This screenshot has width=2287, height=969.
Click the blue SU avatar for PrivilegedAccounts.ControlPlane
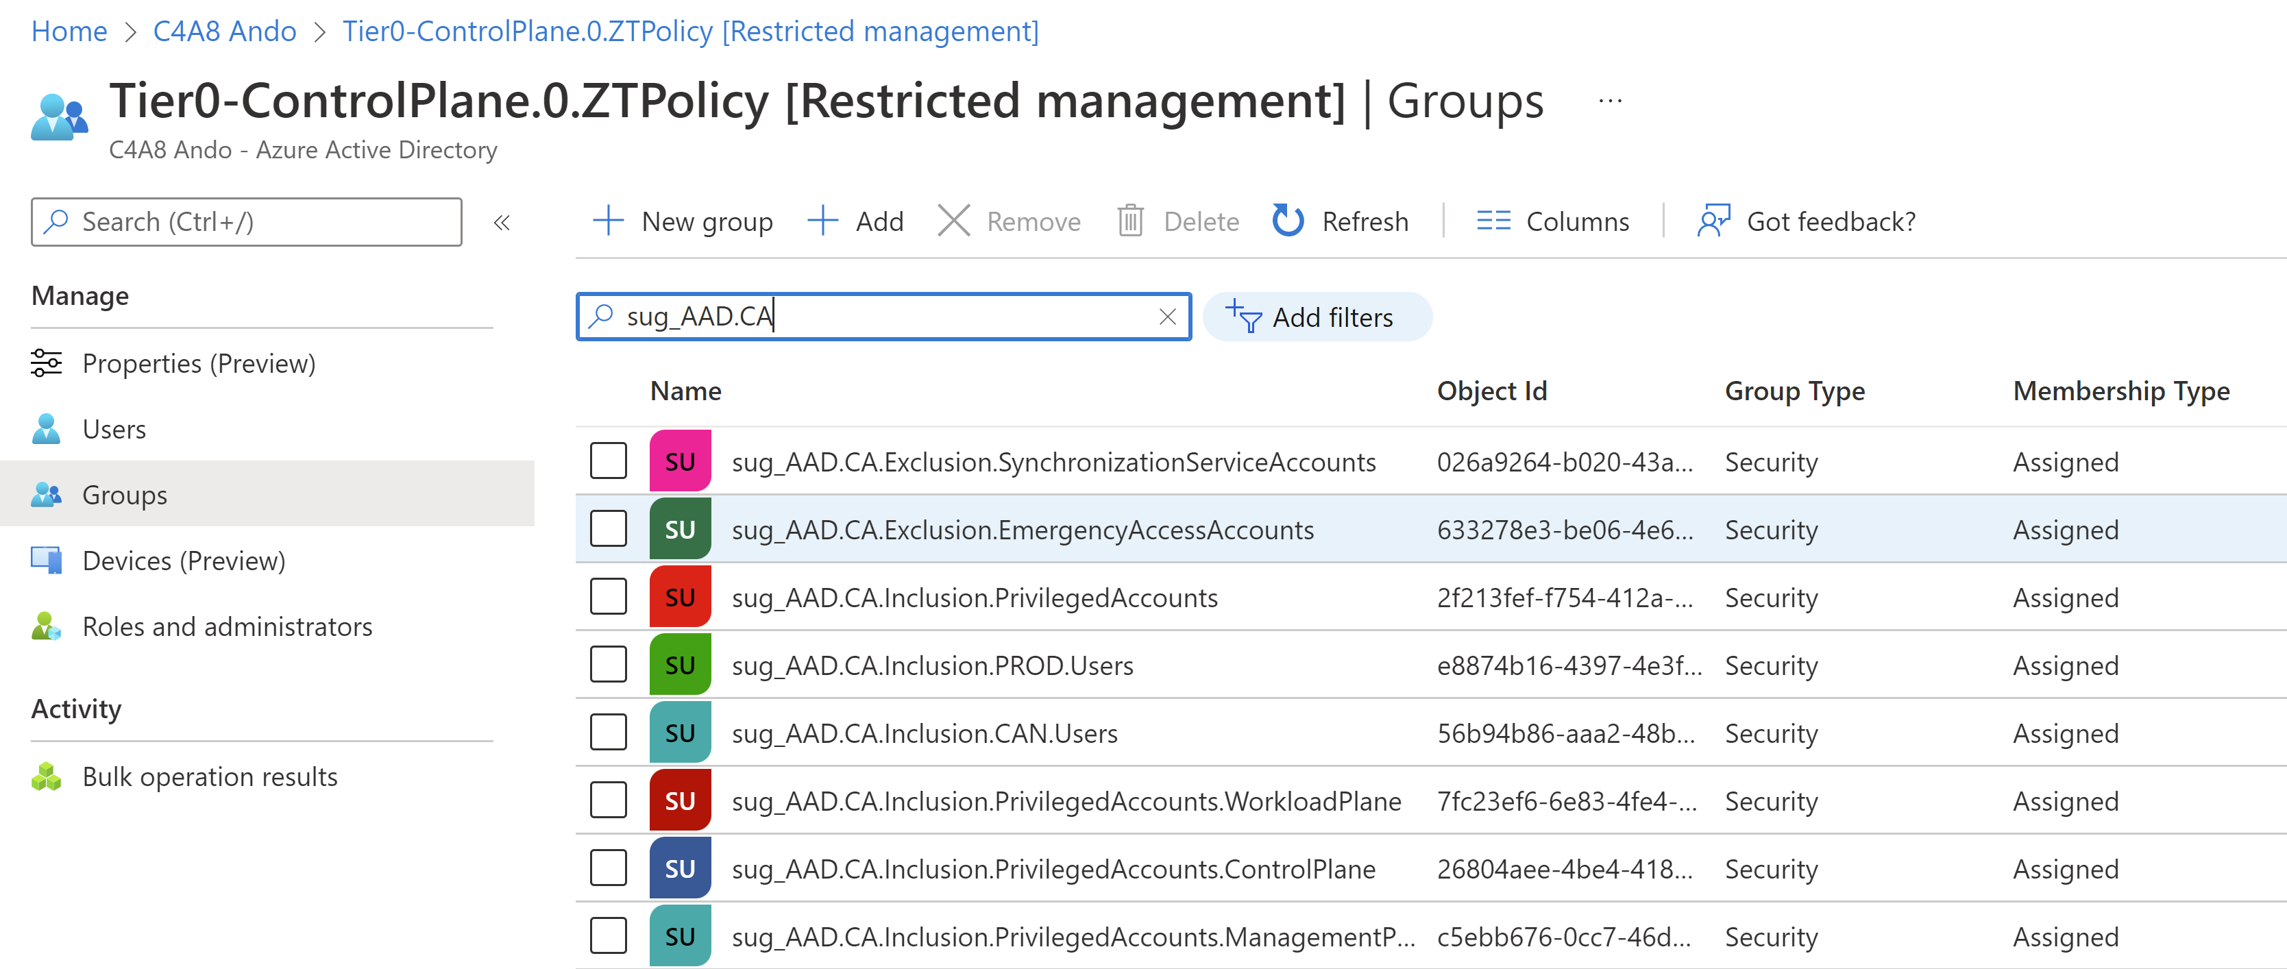[680, 868]
